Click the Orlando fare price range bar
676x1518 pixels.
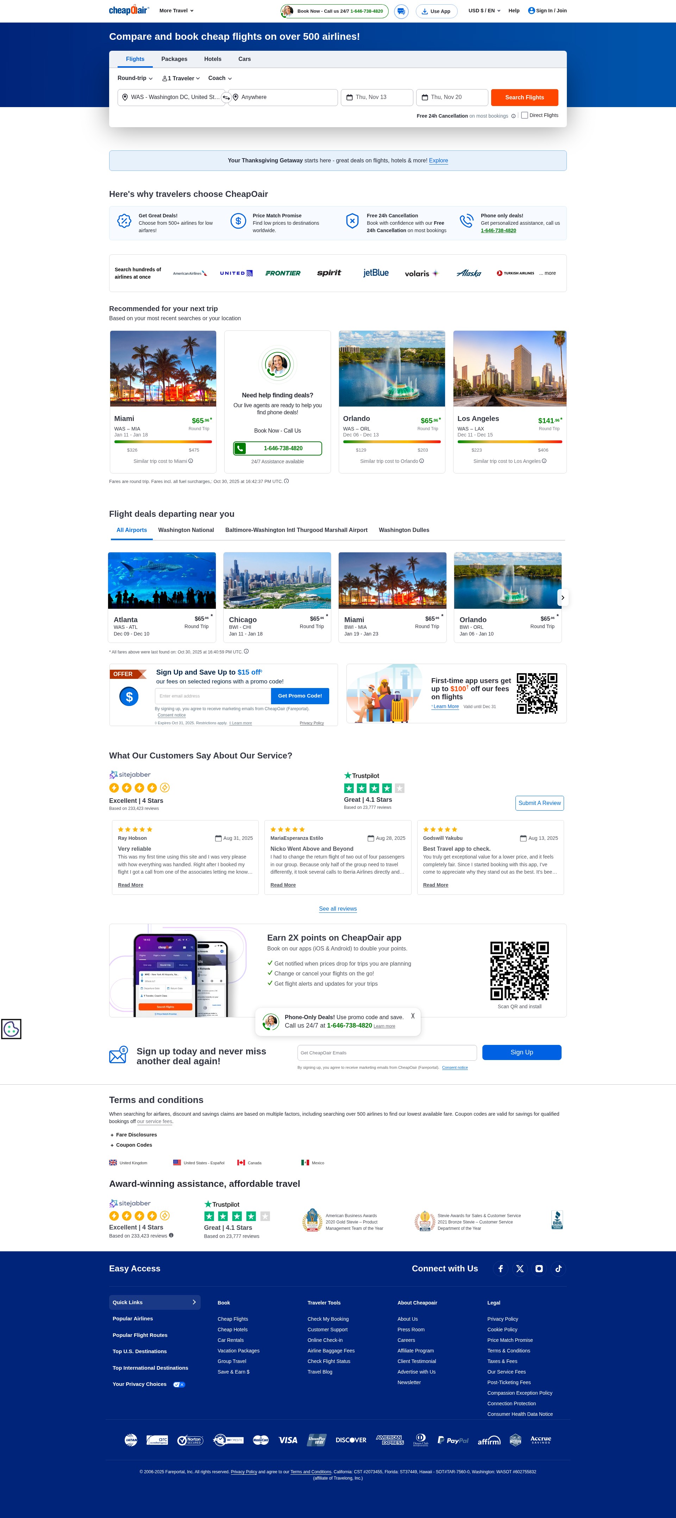tap(392, 442)
